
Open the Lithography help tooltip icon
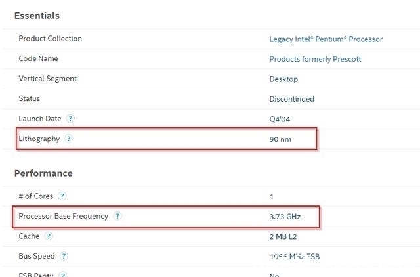(x=69, y=139)
